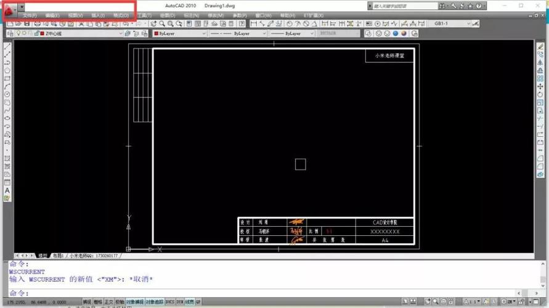This screenshot has width=549, height=308.
Task: Focus the title bar keyword search field
Action: (x=405, y=6)
